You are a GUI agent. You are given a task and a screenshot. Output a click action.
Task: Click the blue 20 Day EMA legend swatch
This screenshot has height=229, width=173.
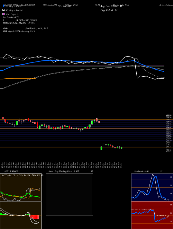4,6
